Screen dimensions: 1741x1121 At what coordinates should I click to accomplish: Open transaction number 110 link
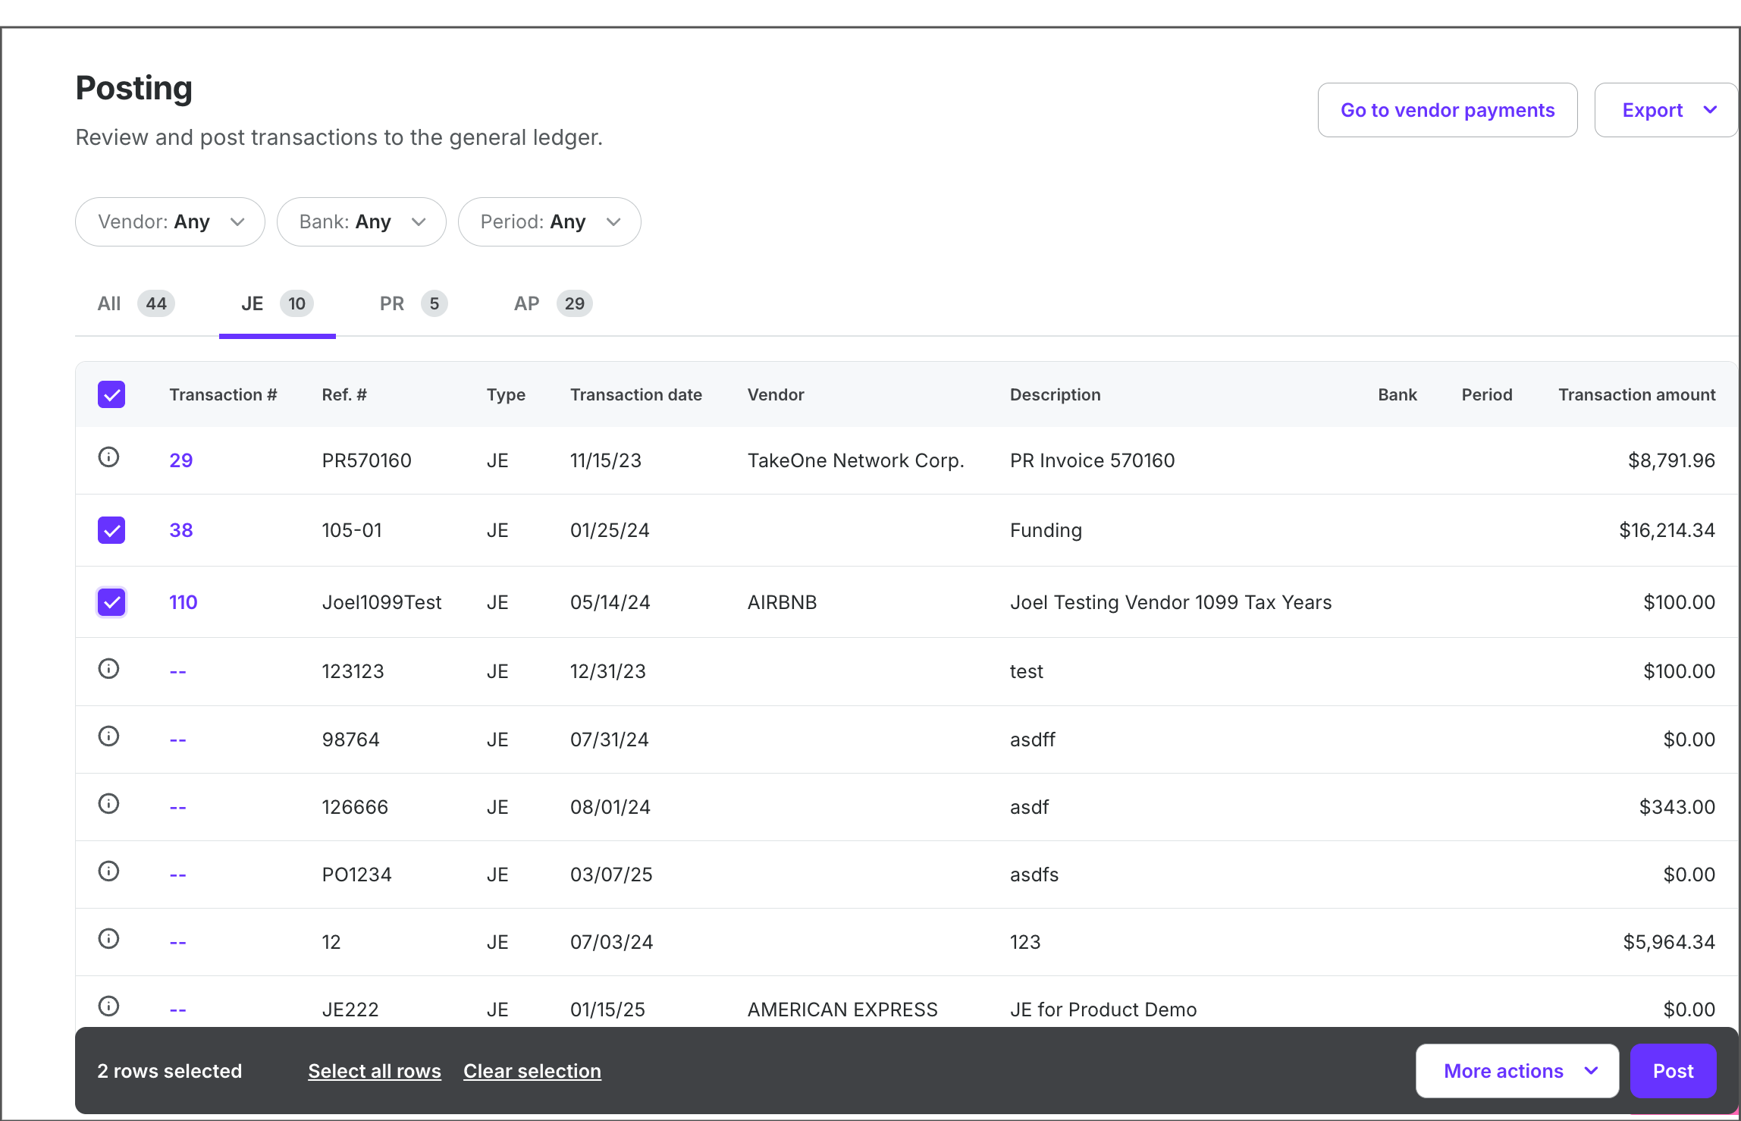pos(183,602)
